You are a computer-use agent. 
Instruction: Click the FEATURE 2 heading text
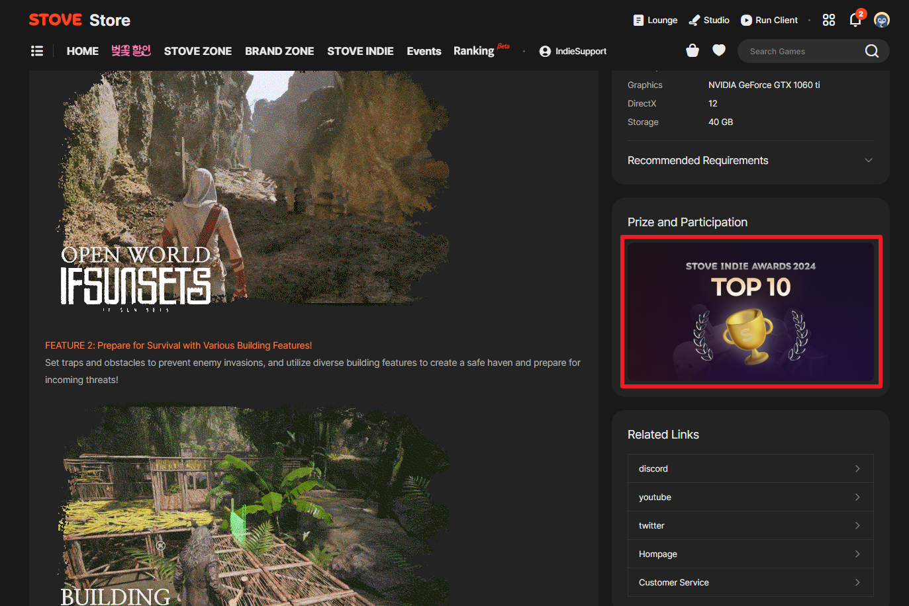tap(179, 345)
